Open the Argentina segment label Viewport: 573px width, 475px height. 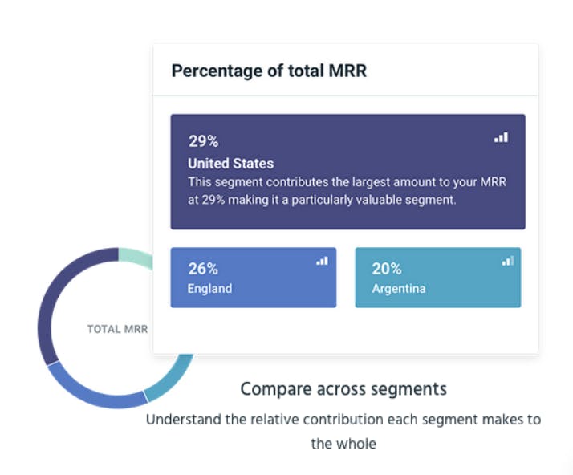(x=399, y=288)
